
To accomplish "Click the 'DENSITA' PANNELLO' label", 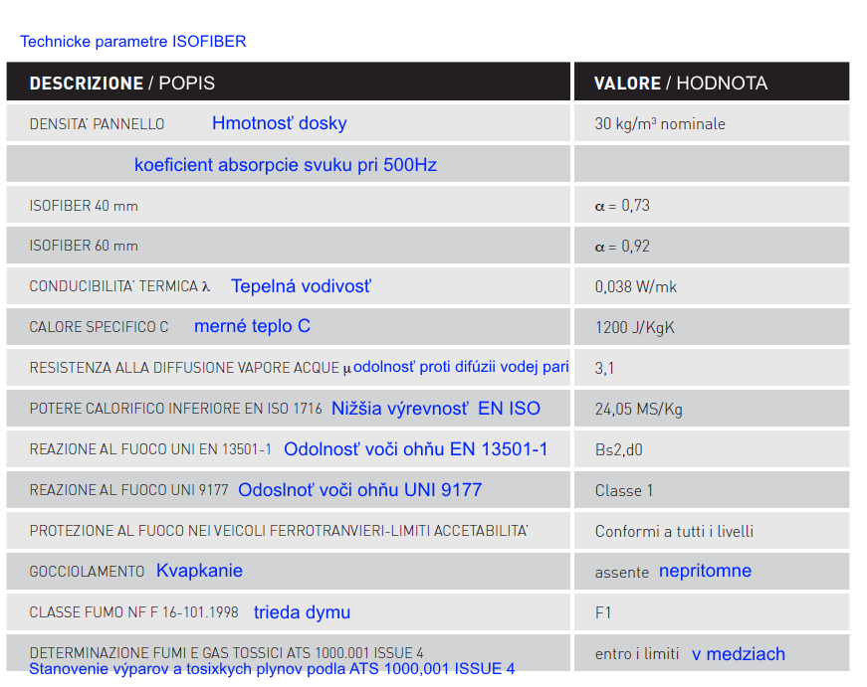I will [x=97, y=123].
